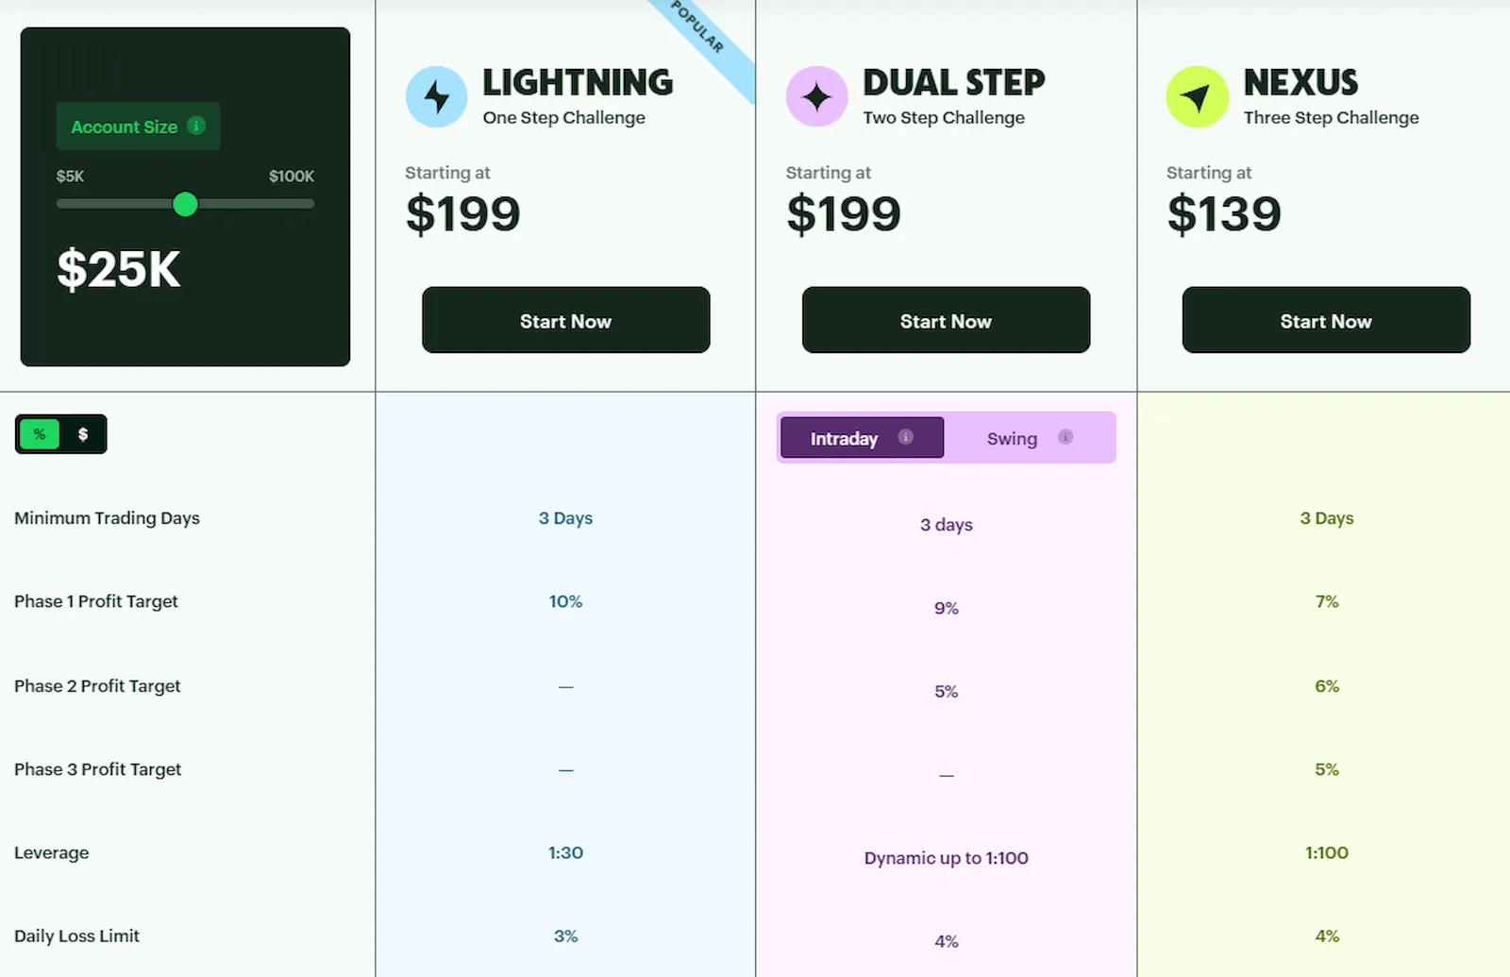Select the Intraday tab

(862, 438)
